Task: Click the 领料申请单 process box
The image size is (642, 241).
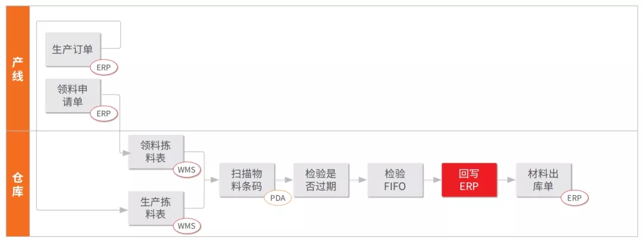Action: pyautogui.click(x=73, y=95)
